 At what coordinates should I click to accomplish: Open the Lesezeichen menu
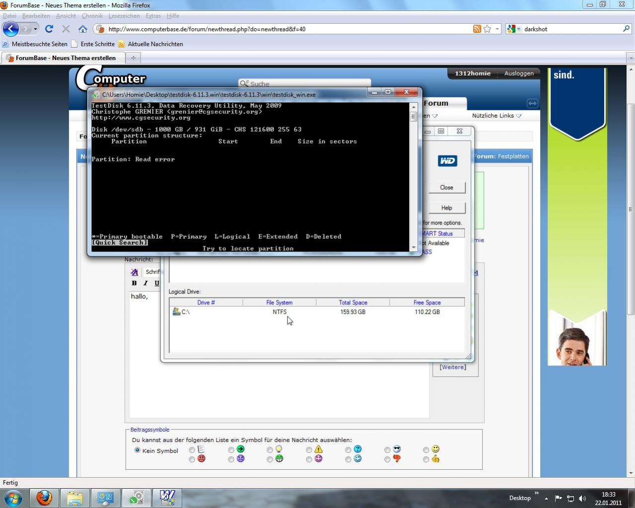pos(124,16)
